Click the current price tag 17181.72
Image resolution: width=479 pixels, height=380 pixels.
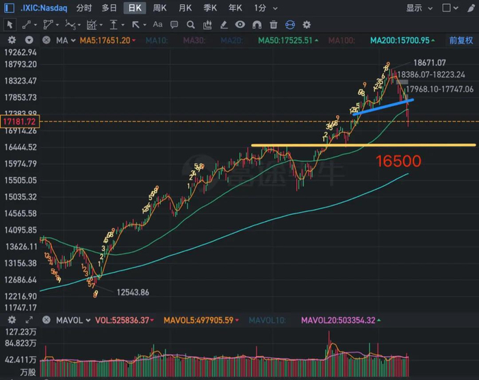[20, 122]
